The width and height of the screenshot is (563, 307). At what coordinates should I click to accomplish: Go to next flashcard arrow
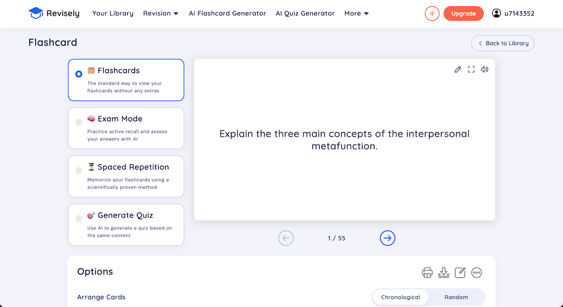pyautogui.click(x=387, y=238)
